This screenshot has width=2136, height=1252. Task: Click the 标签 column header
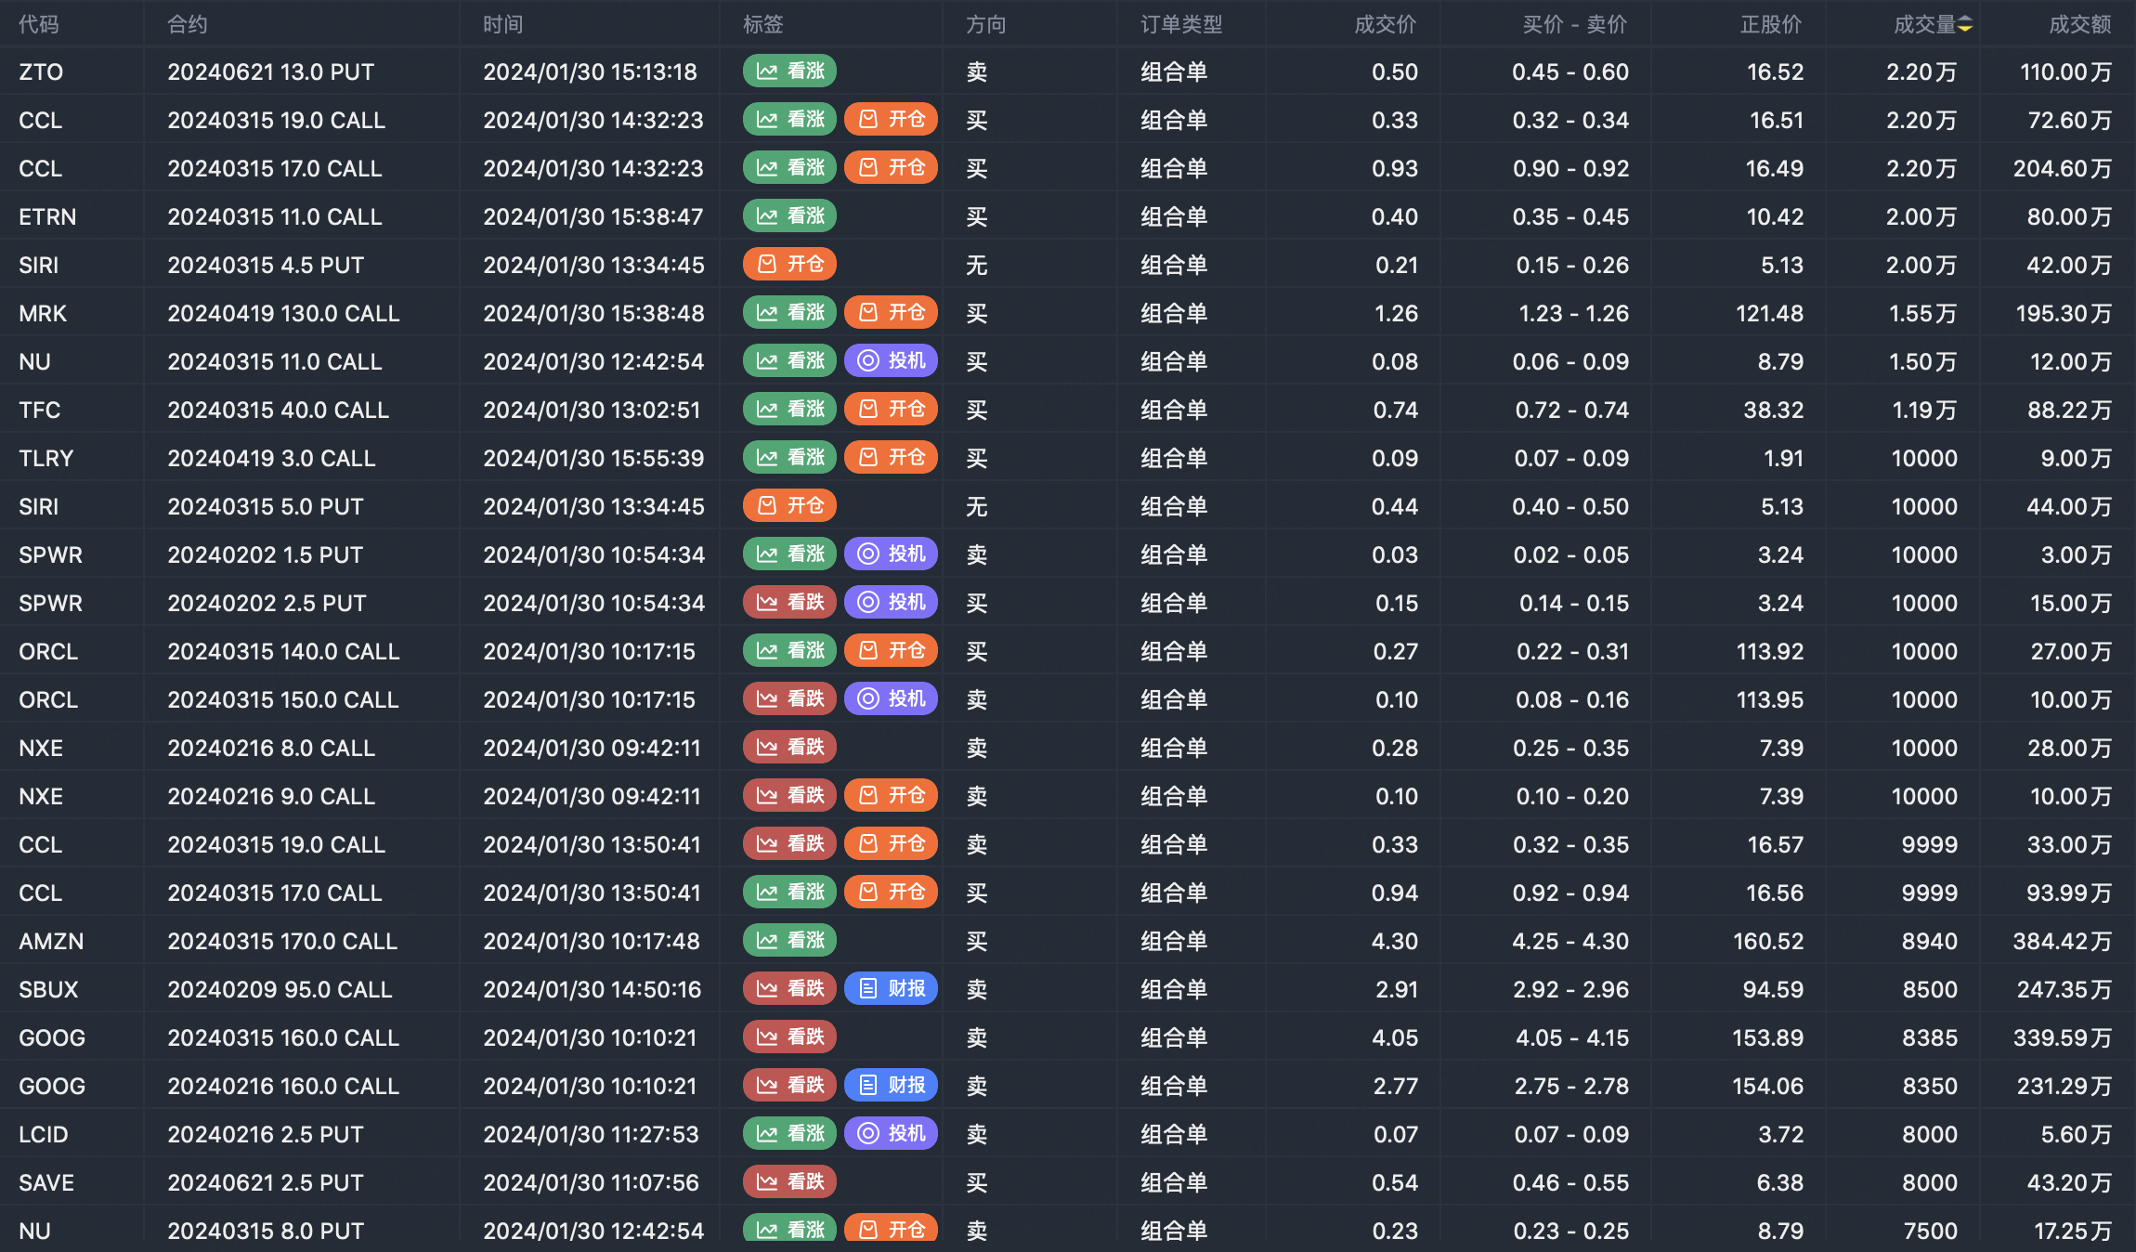coord(762,25)
